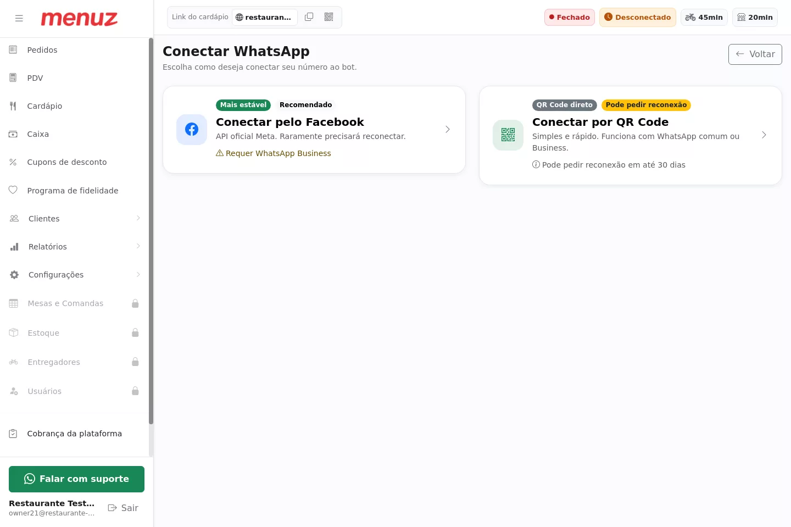Click the 20min pickup time badge

755,18
